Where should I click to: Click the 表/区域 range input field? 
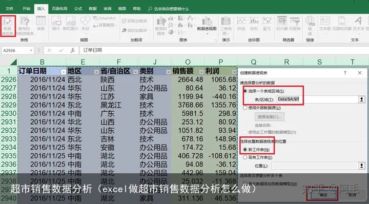click(317, 99)
